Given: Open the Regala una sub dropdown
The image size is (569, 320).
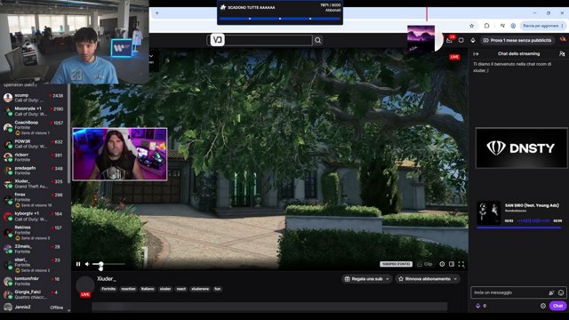Looking at the screenshot, I should pyautogui.click(x=367, y=279).
